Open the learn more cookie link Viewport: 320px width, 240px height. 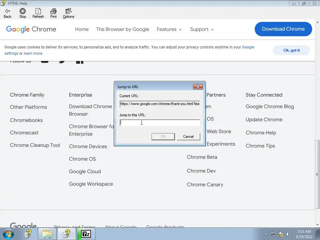coord(33,53)
